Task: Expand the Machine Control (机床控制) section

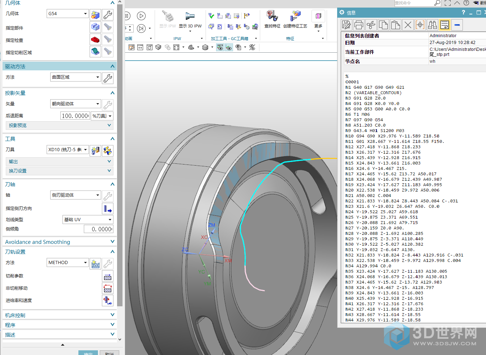Action: [x=60, y=315]
